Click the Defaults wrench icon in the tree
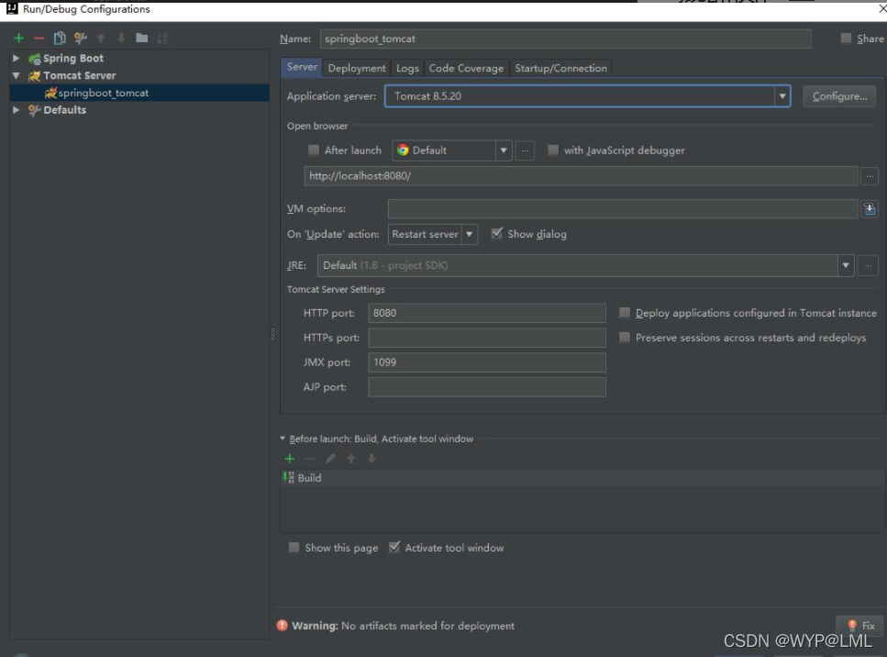The image size is (887, 657). click(35, 110)
